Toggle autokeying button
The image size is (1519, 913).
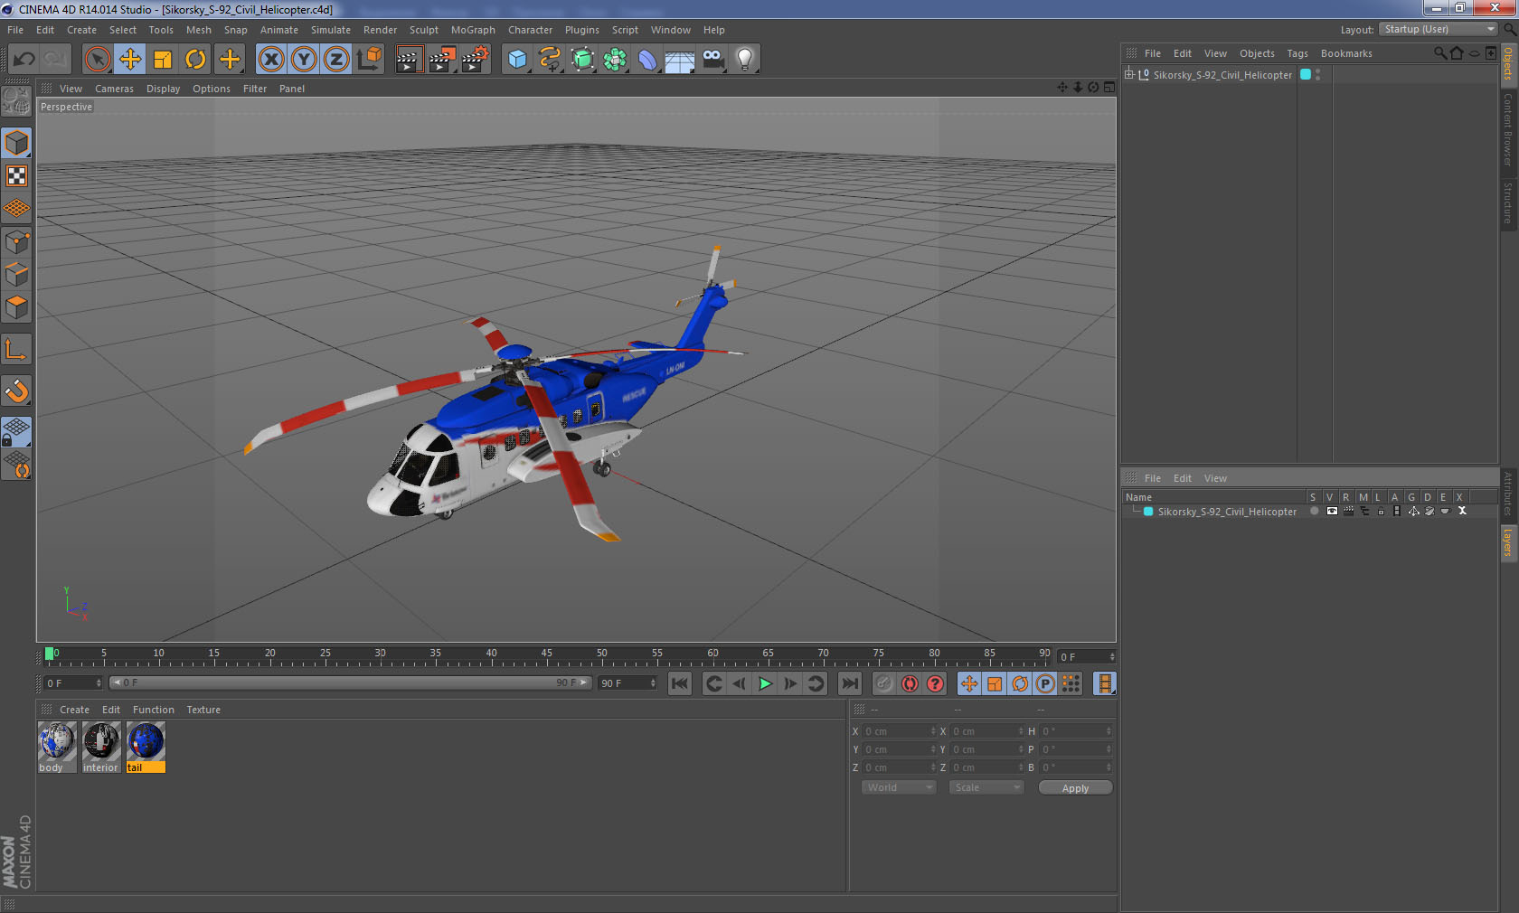(x=910, y=683)
